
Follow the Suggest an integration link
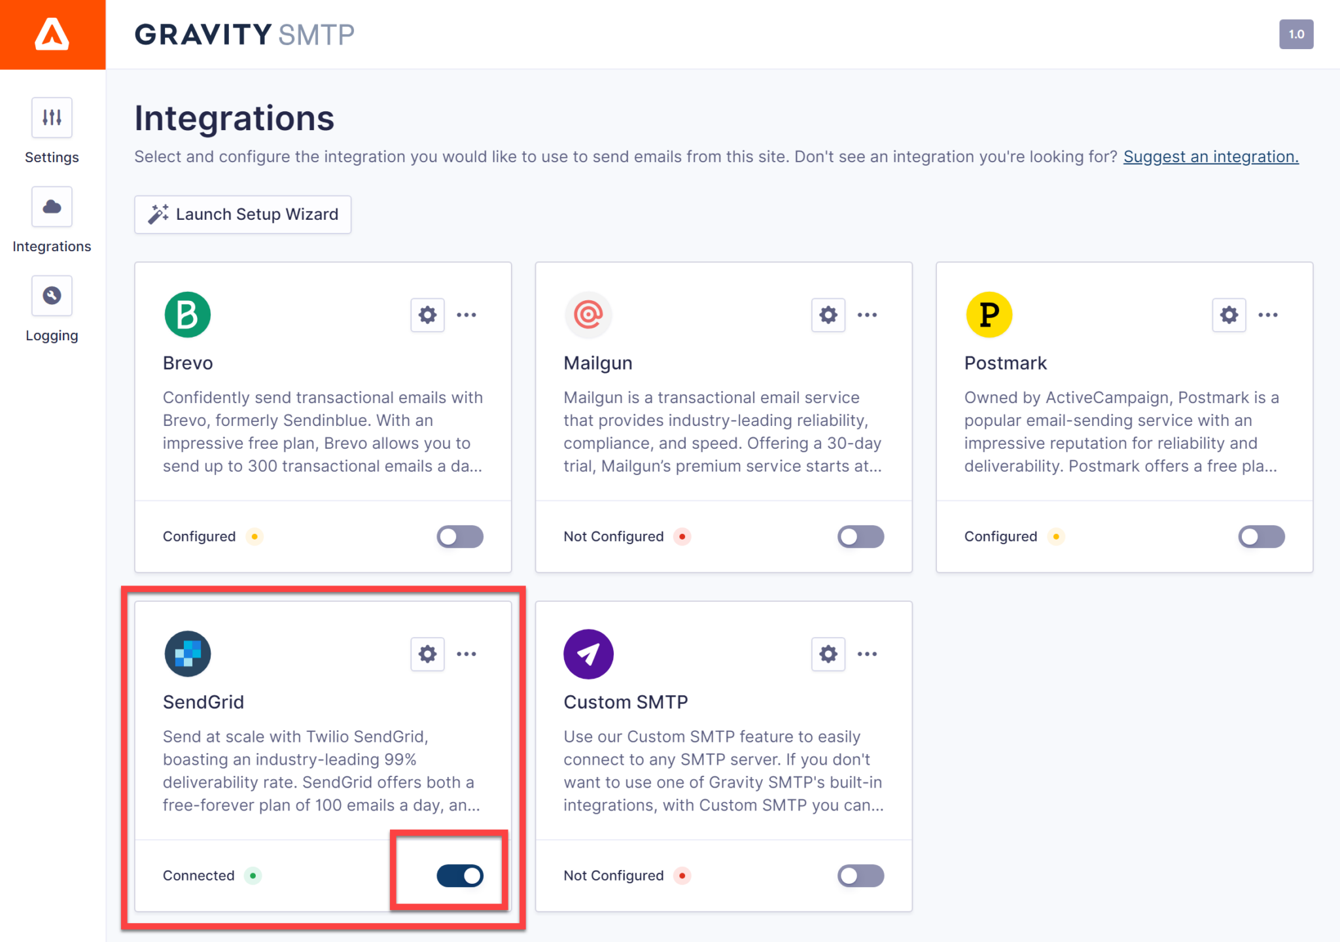tap(1210, 156)
